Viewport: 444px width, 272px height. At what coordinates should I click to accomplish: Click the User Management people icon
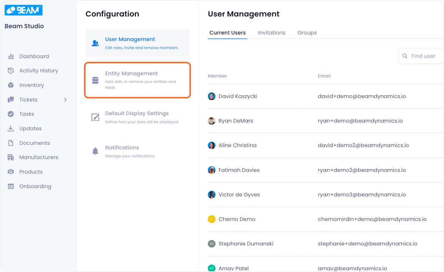pos(95,43)
